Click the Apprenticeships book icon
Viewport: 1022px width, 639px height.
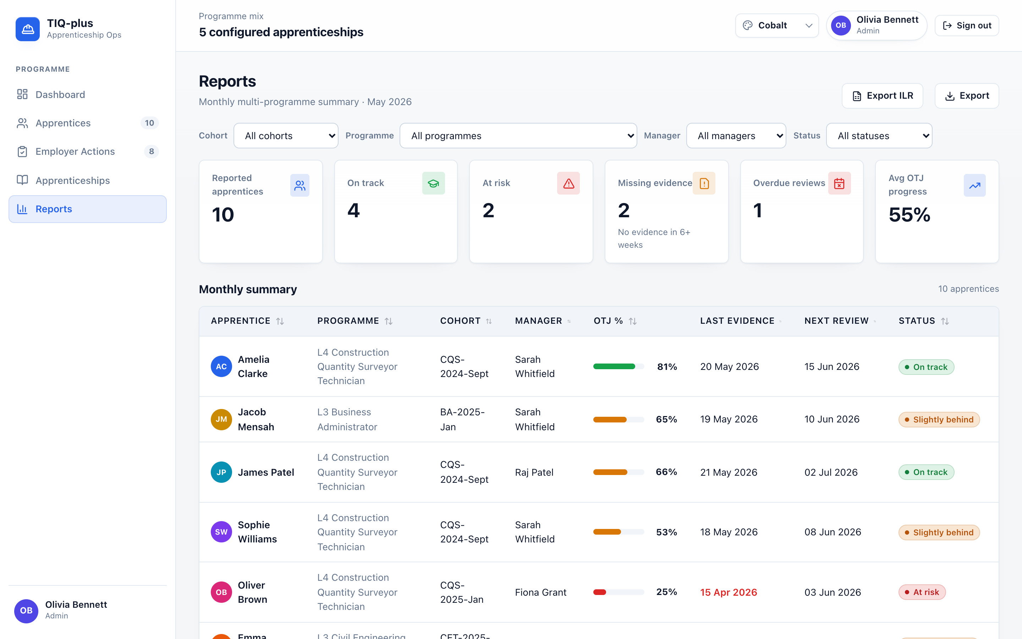tap(22, 180)
